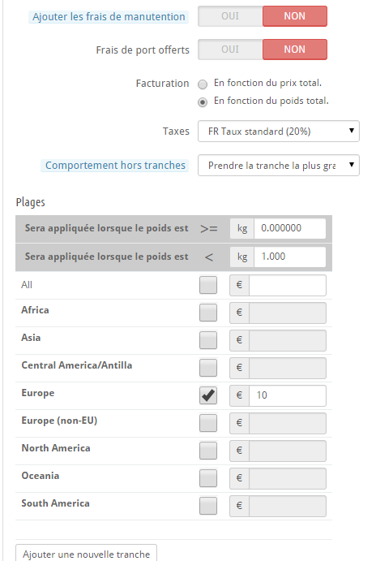Check the All zones checkbox
376x561 pixels.
[x=208, y=285]
